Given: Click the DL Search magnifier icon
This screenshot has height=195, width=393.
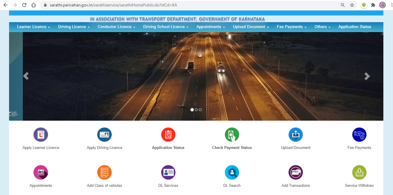Looking at the screenshot, I should pos(232,172).
